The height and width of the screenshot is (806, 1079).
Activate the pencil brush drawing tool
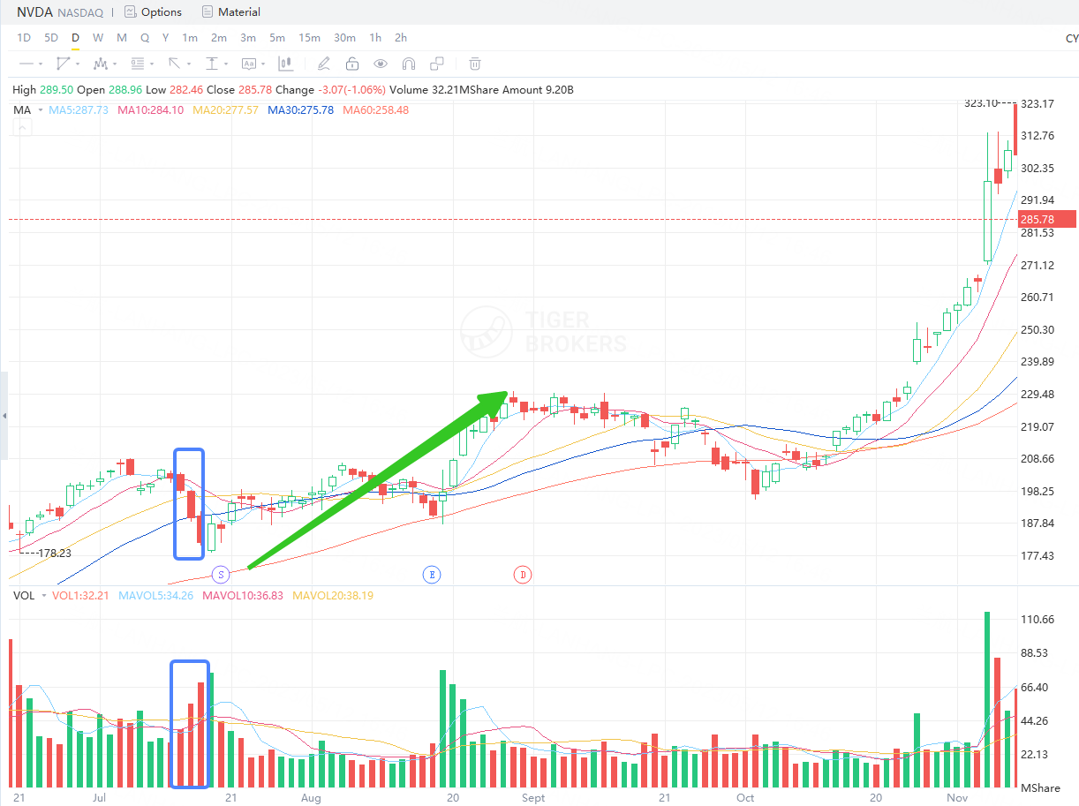[x=324, y=64]
